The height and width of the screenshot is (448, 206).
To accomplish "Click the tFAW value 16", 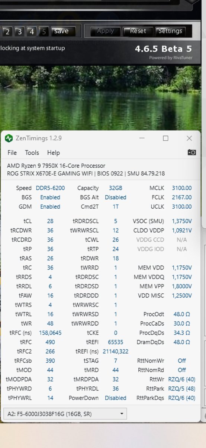I will [x=50, y=296].
